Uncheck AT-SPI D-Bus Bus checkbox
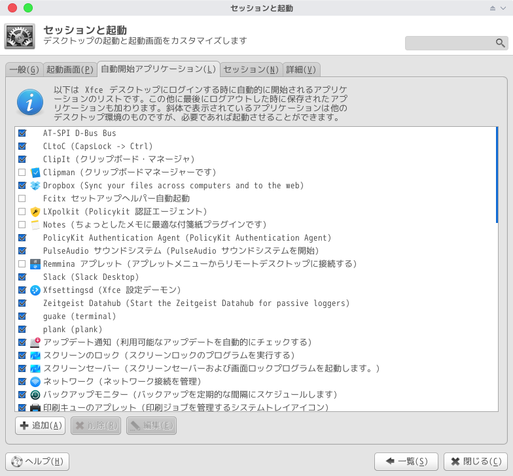This screenshot has width=513, height=476. (x=22, y=133)
